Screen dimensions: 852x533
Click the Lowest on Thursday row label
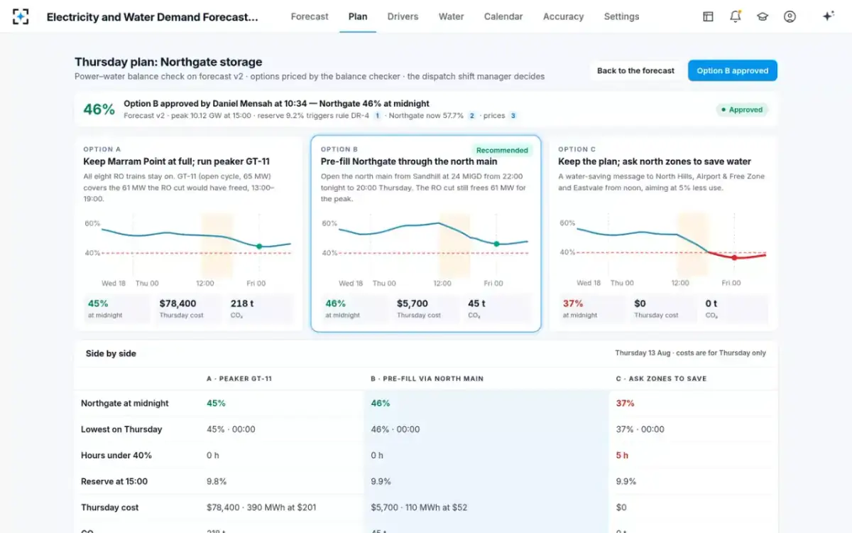pos(121,429)
